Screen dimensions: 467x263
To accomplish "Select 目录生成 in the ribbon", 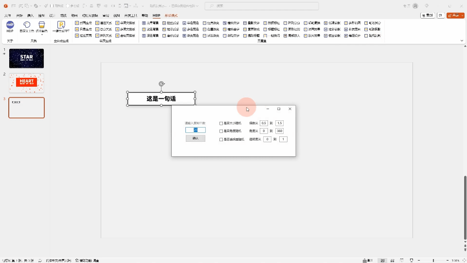I will point(83,29).
